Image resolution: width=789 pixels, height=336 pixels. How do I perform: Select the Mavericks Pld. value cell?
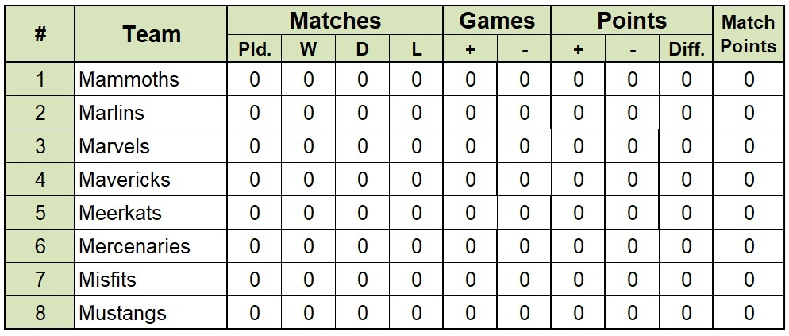point(254,180)
